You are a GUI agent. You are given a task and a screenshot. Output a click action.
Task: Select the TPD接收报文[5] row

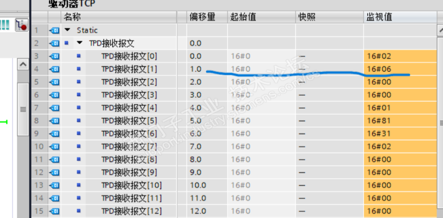(234, 121)
